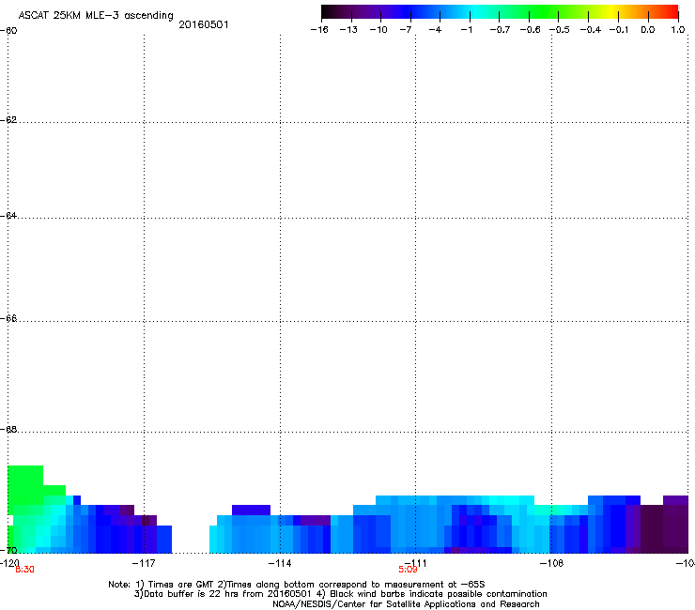Click the latitude label -64

[8, 216]
